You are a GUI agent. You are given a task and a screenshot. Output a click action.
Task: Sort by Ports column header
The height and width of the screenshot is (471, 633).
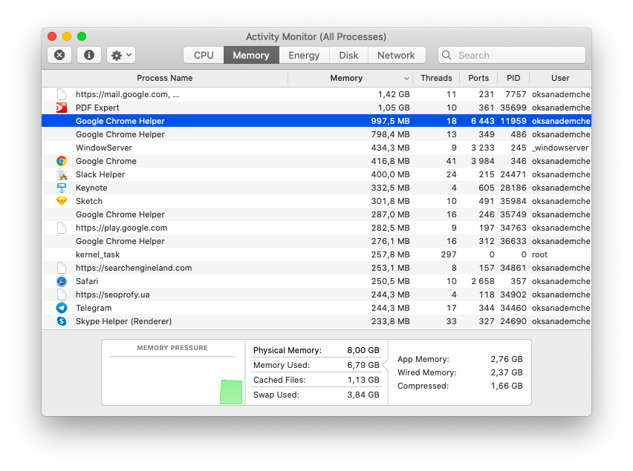(x=478, y=78)
